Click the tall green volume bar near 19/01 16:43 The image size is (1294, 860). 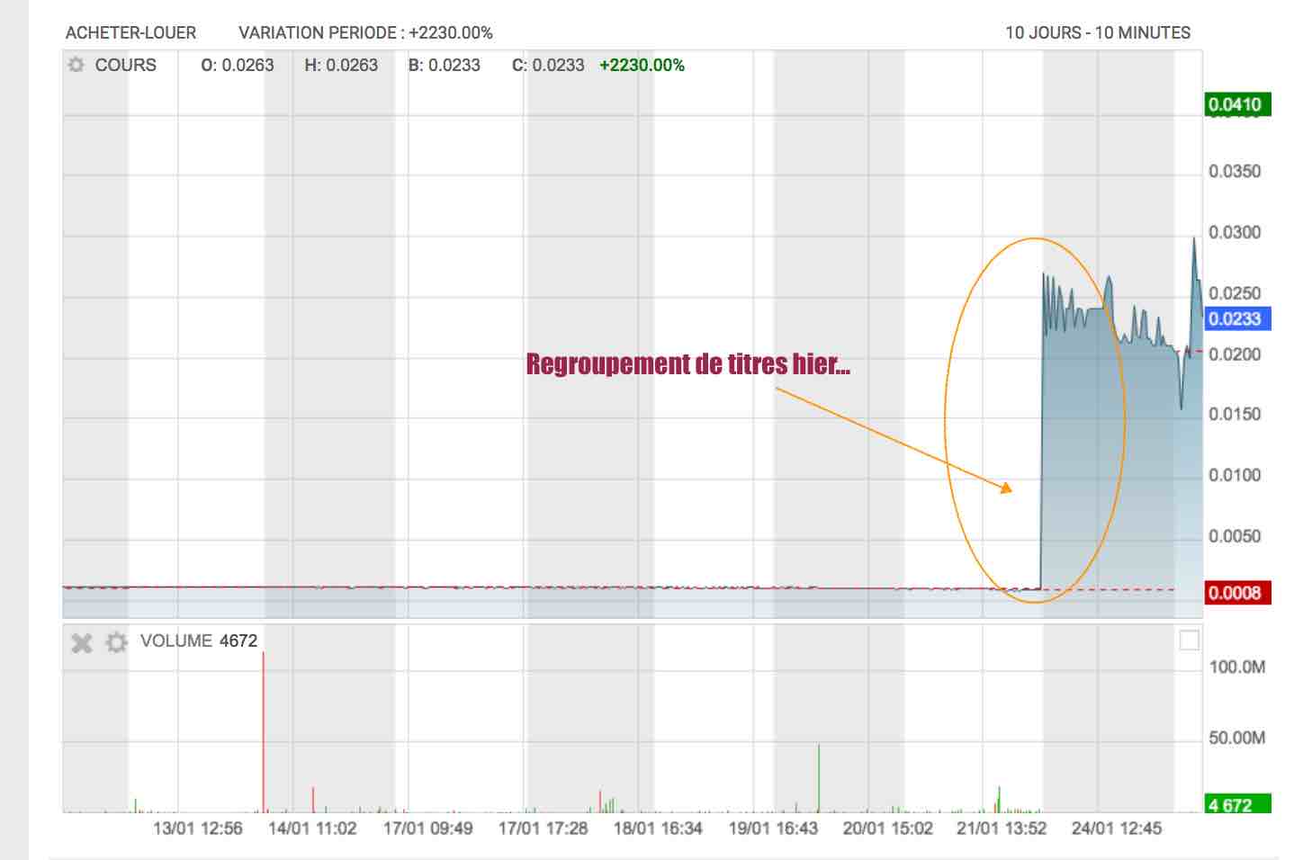[819, 778]
